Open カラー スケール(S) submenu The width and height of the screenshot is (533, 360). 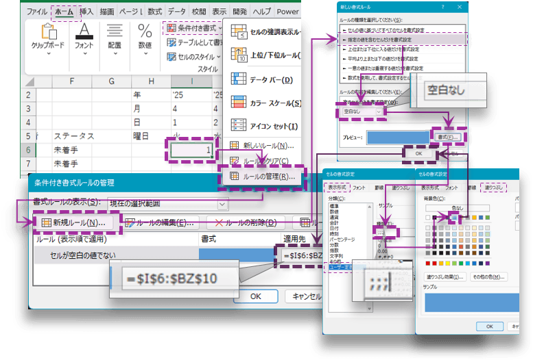point(265,103)
